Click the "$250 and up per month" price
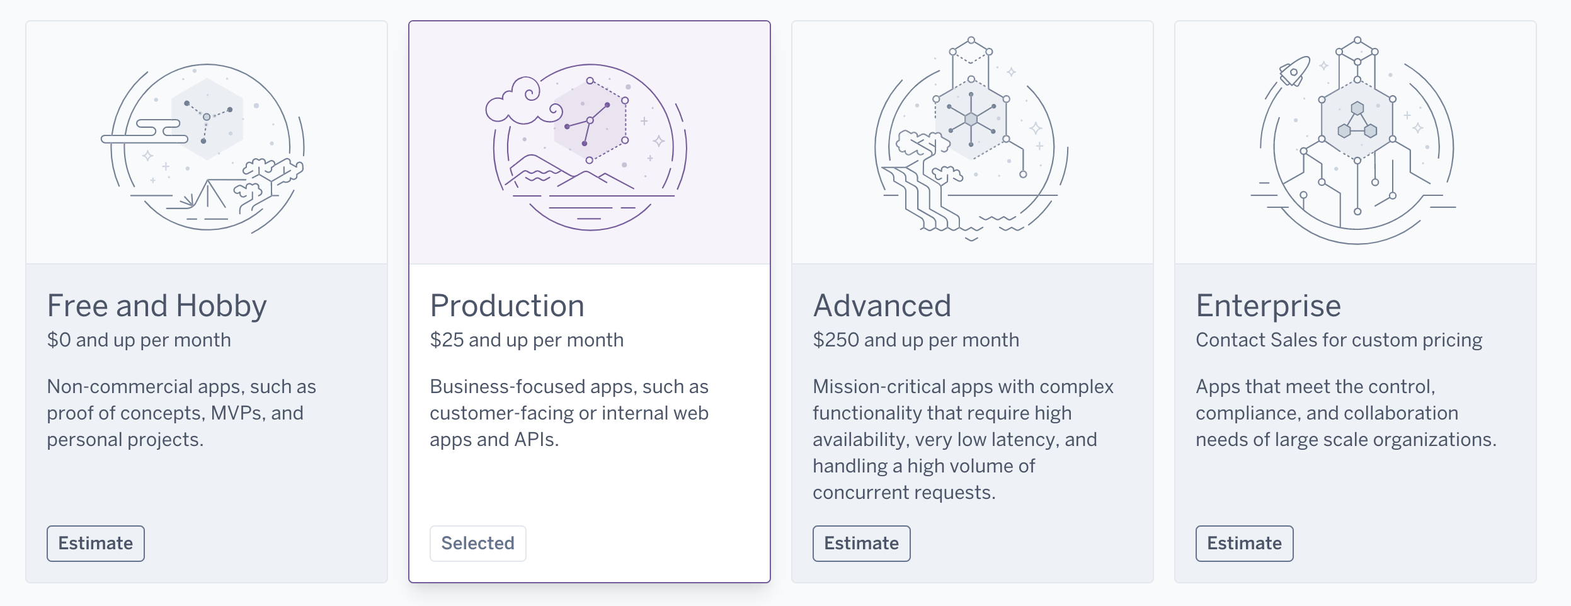 click(x=915, y=340)
